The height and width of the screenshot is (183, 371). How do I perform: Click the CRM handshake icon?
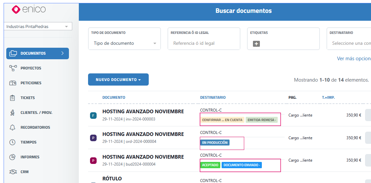[x=13, y=172]
